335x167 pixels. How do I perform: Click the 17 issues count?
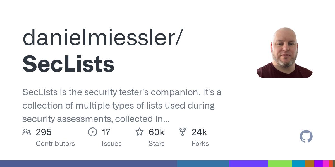point(106,132)
